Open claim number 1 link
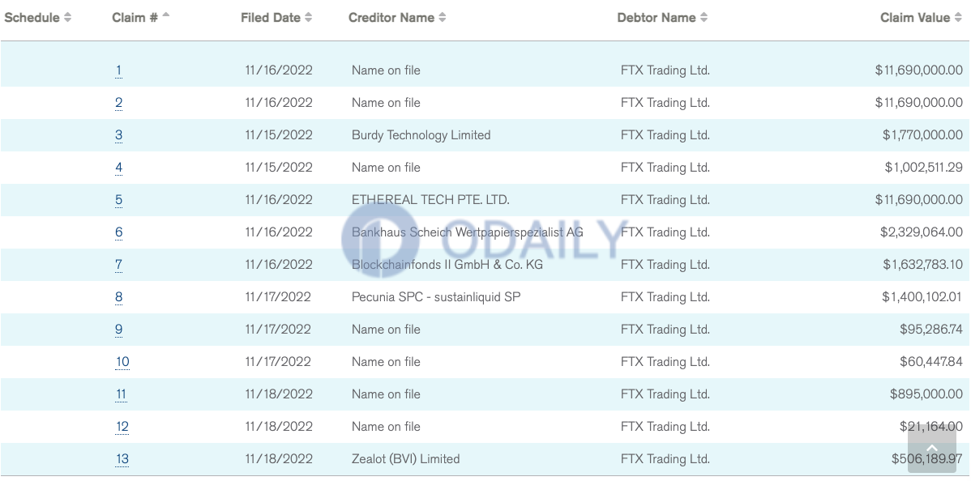Screen dimensions: 971x481 click(x=118, y=70)
